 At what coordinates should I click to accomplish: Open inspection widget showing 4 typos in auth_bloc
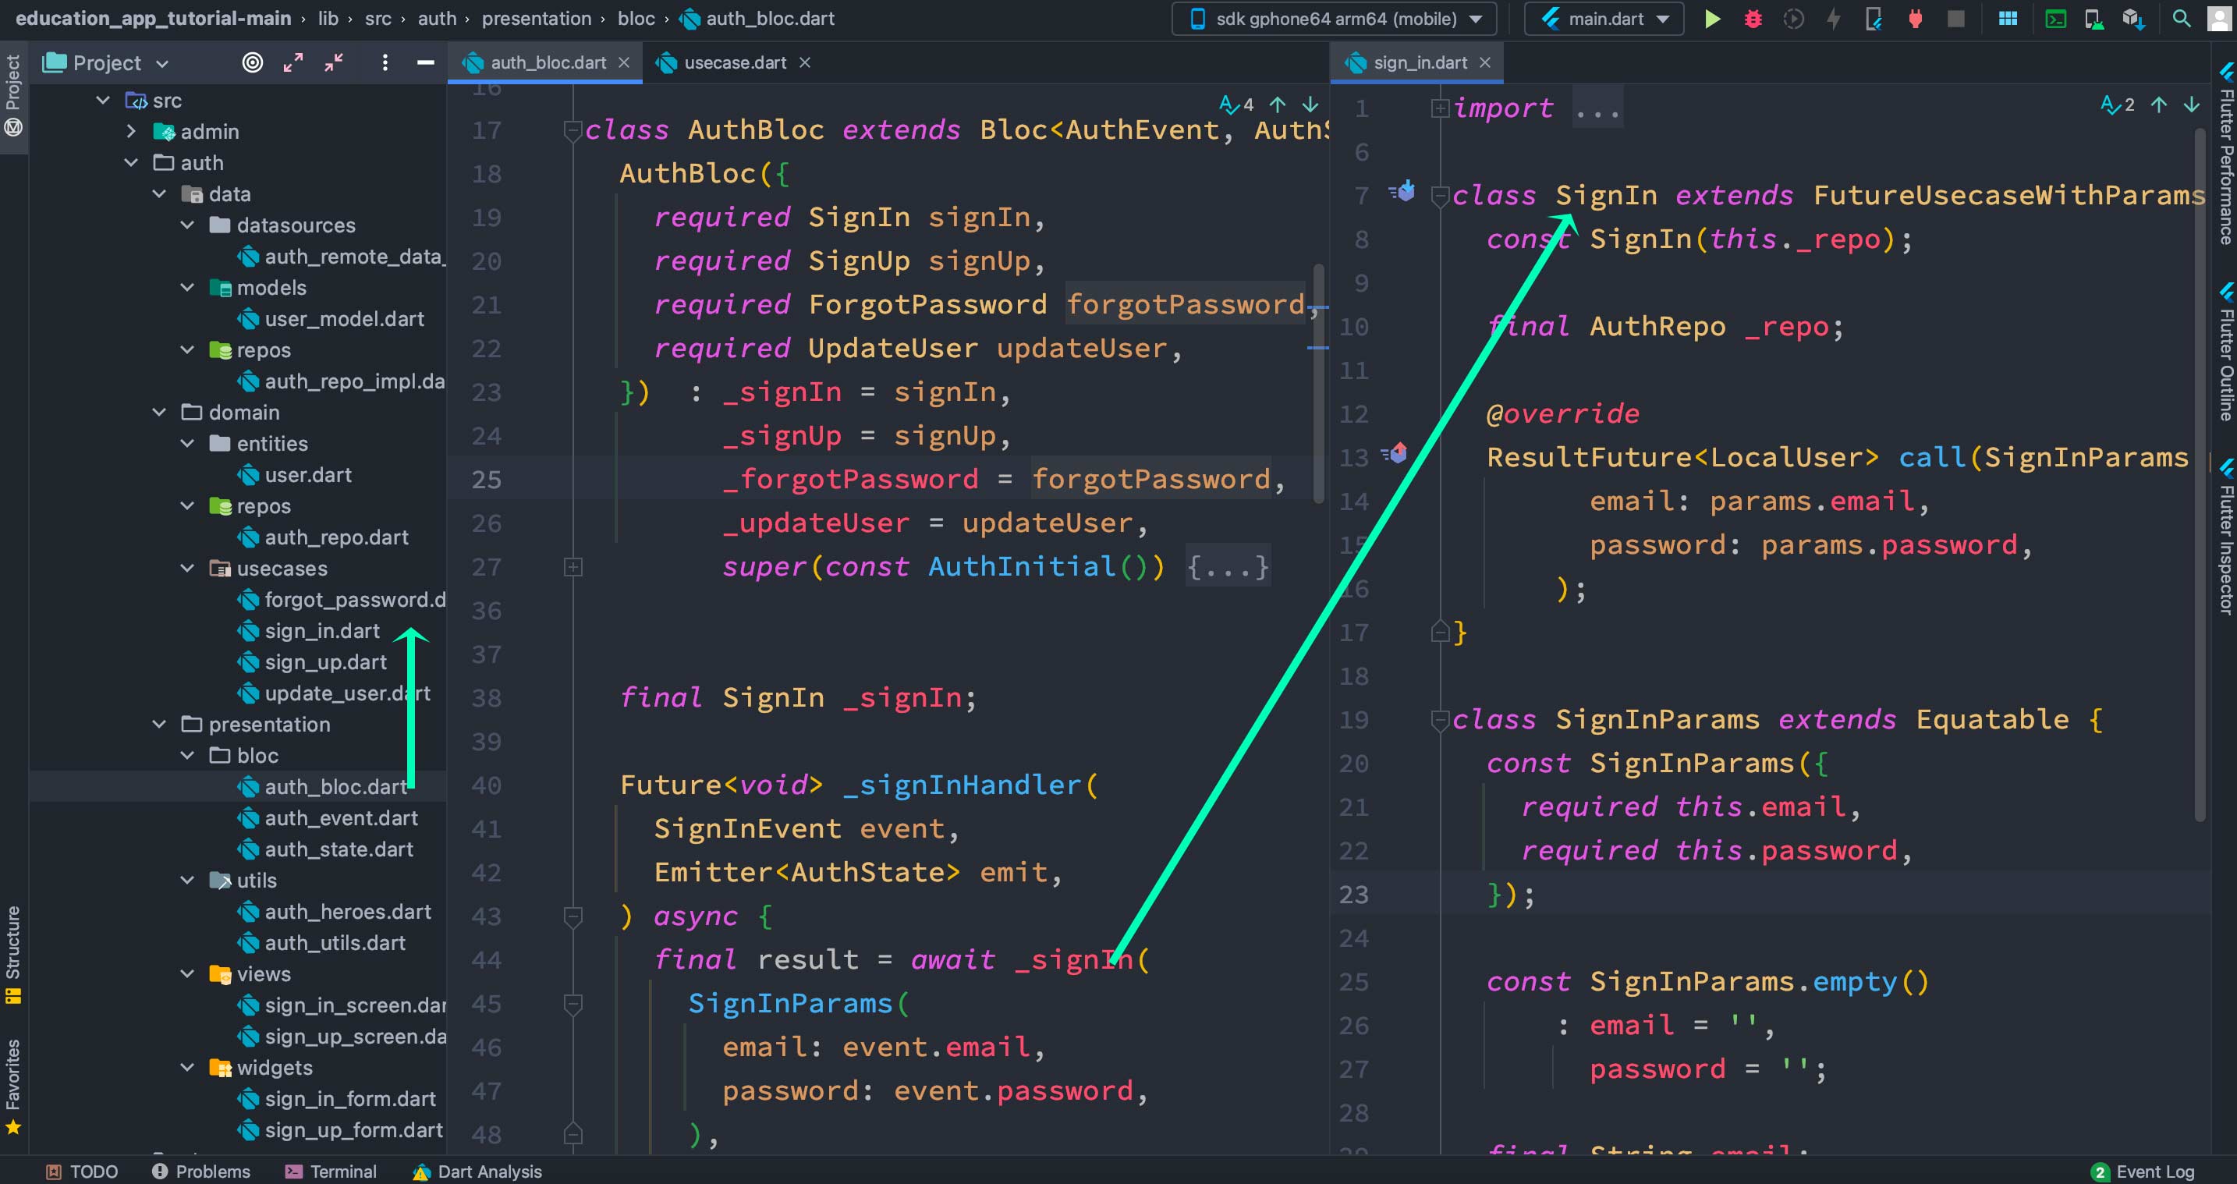(x=1236, y=105)
